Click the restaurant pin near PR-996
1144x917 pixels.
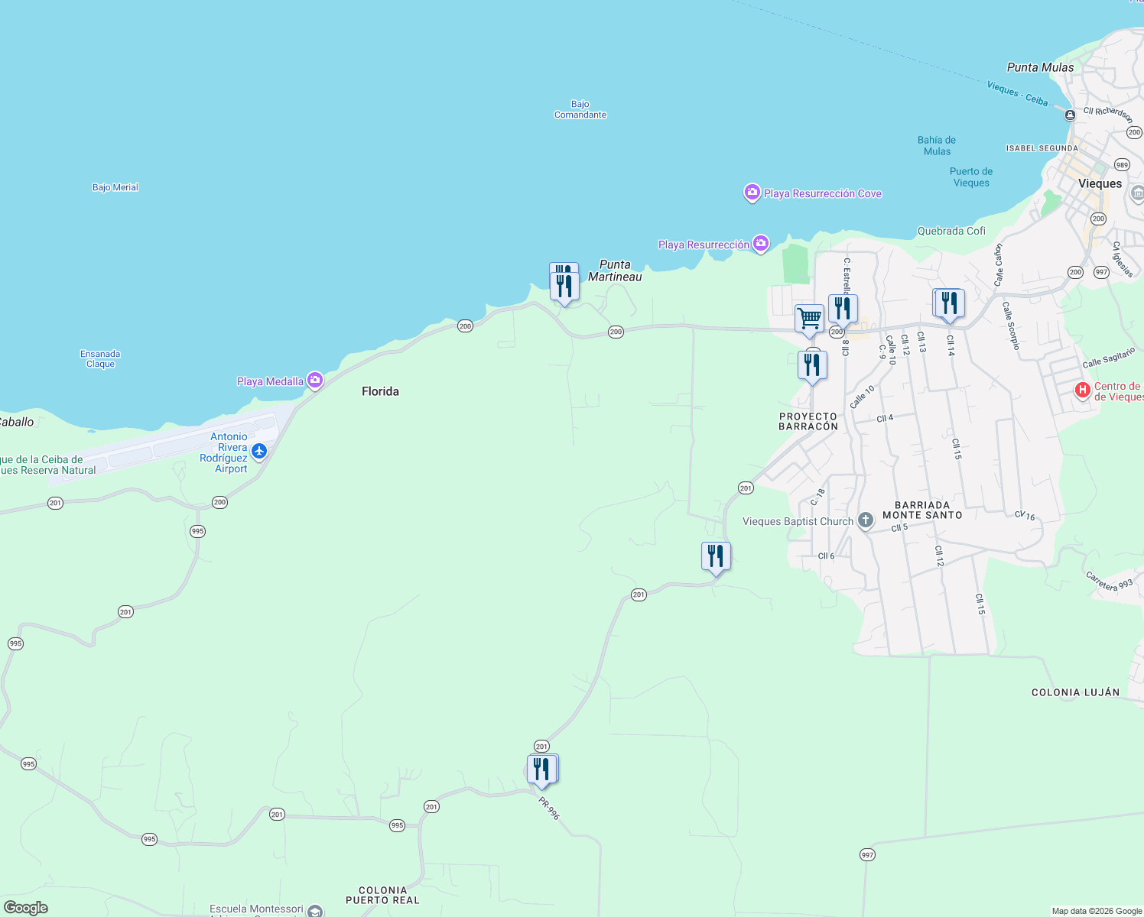(542, 766)
